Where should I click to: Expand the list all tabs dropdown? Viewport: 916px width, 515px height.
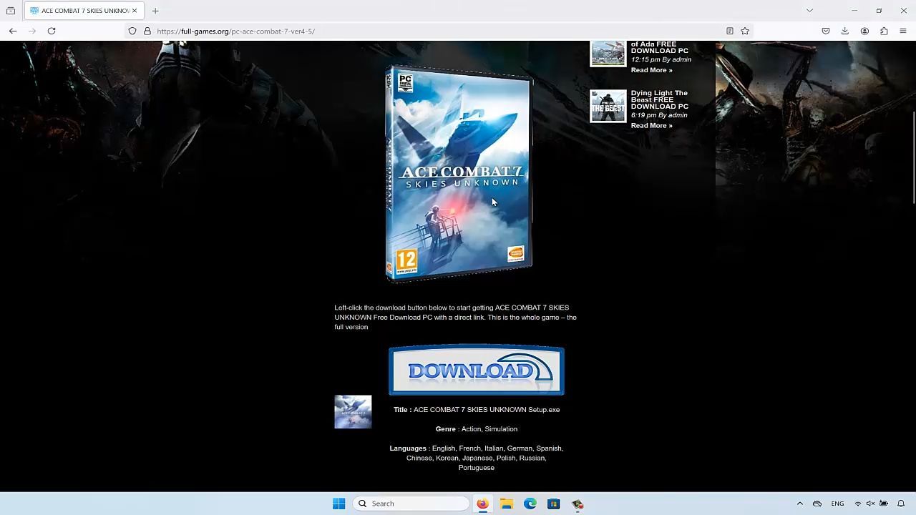(809, 11)
